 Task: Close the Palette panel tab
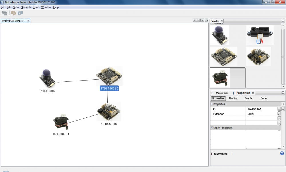[x=221, y=21]
